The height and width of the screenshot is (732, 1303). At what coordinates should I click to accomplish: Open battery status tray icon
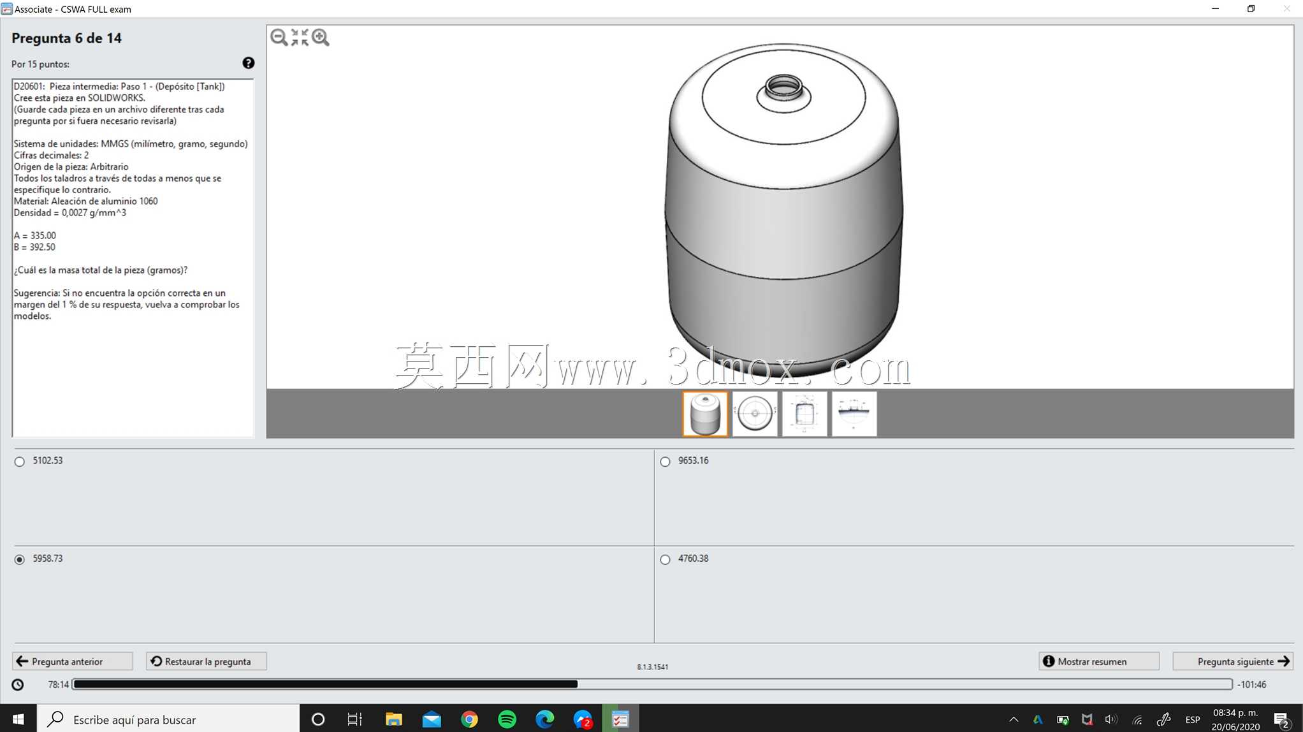[x=1063, y=719]
